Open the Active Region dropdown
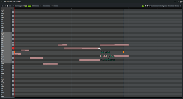 pos(163,6)
